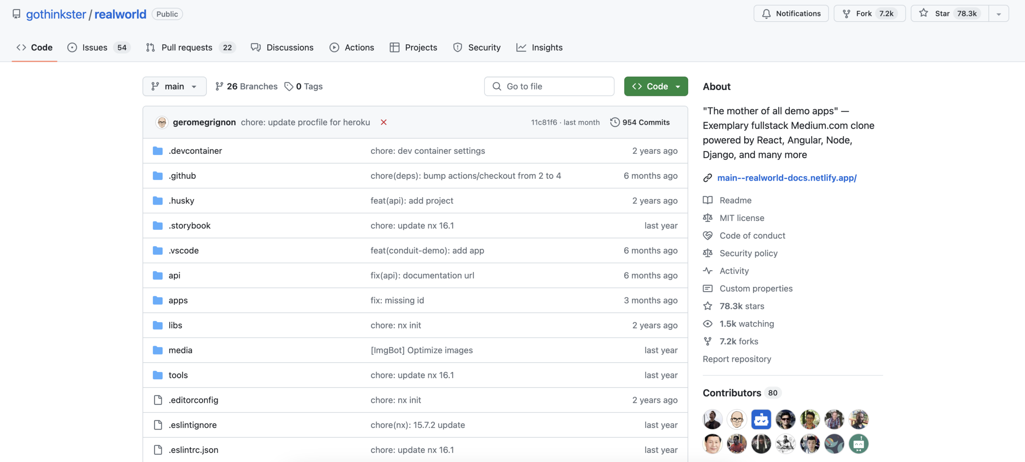
Task: Click the fork icon beside 7.2k forks
Action: (x=707, y=341)
